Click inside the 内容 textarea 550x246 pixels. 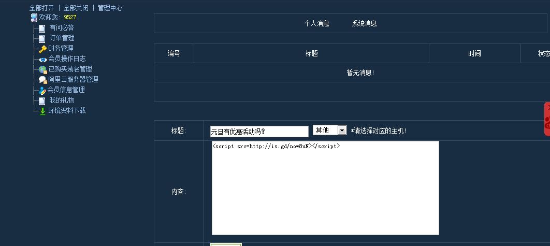tap(325, 188)
